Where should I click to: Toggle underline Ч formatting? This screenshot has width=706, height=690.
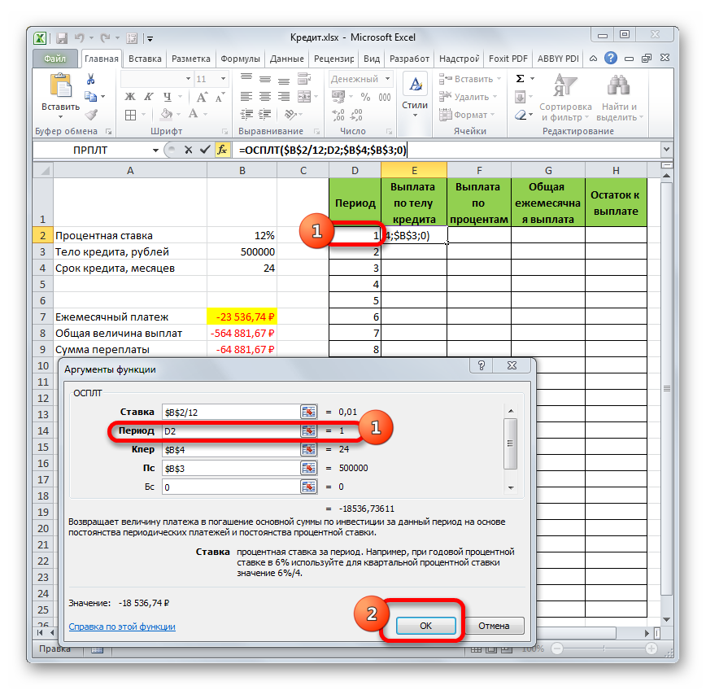[x=163, y=97]
